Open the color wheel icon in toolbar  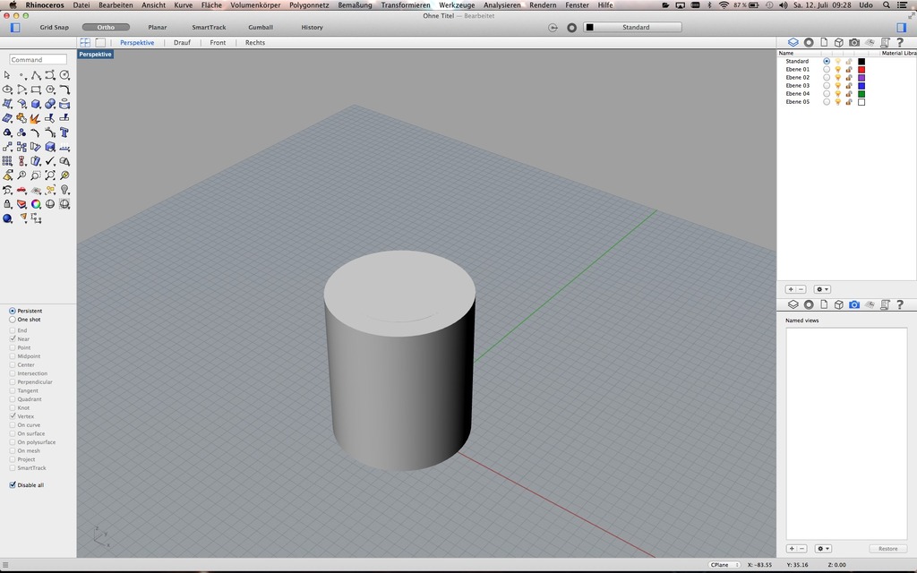(36, 204)
